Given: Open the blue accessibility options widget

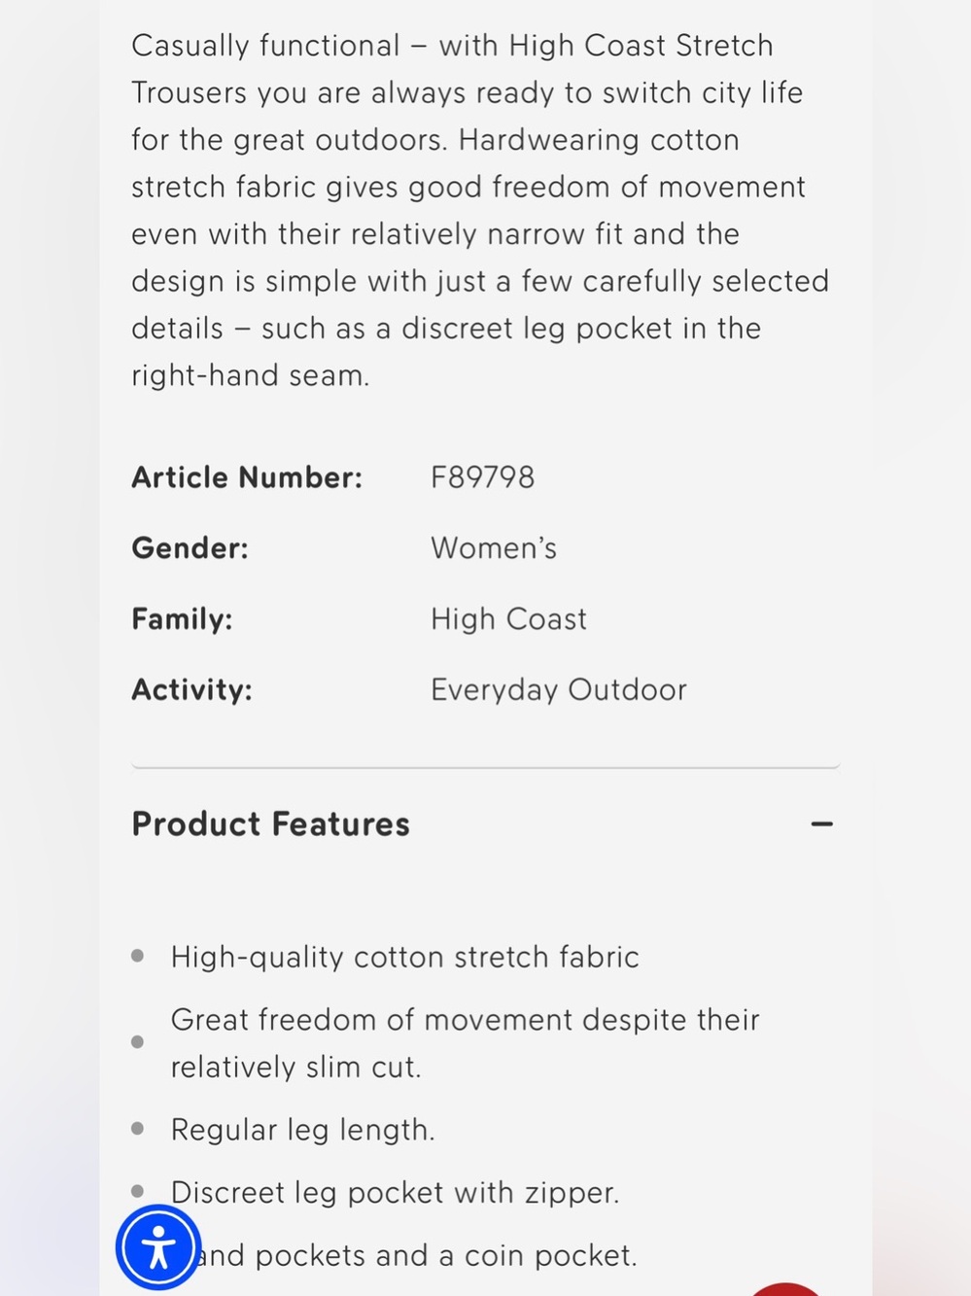Looking at the screenshot, I should [158, 1247].
